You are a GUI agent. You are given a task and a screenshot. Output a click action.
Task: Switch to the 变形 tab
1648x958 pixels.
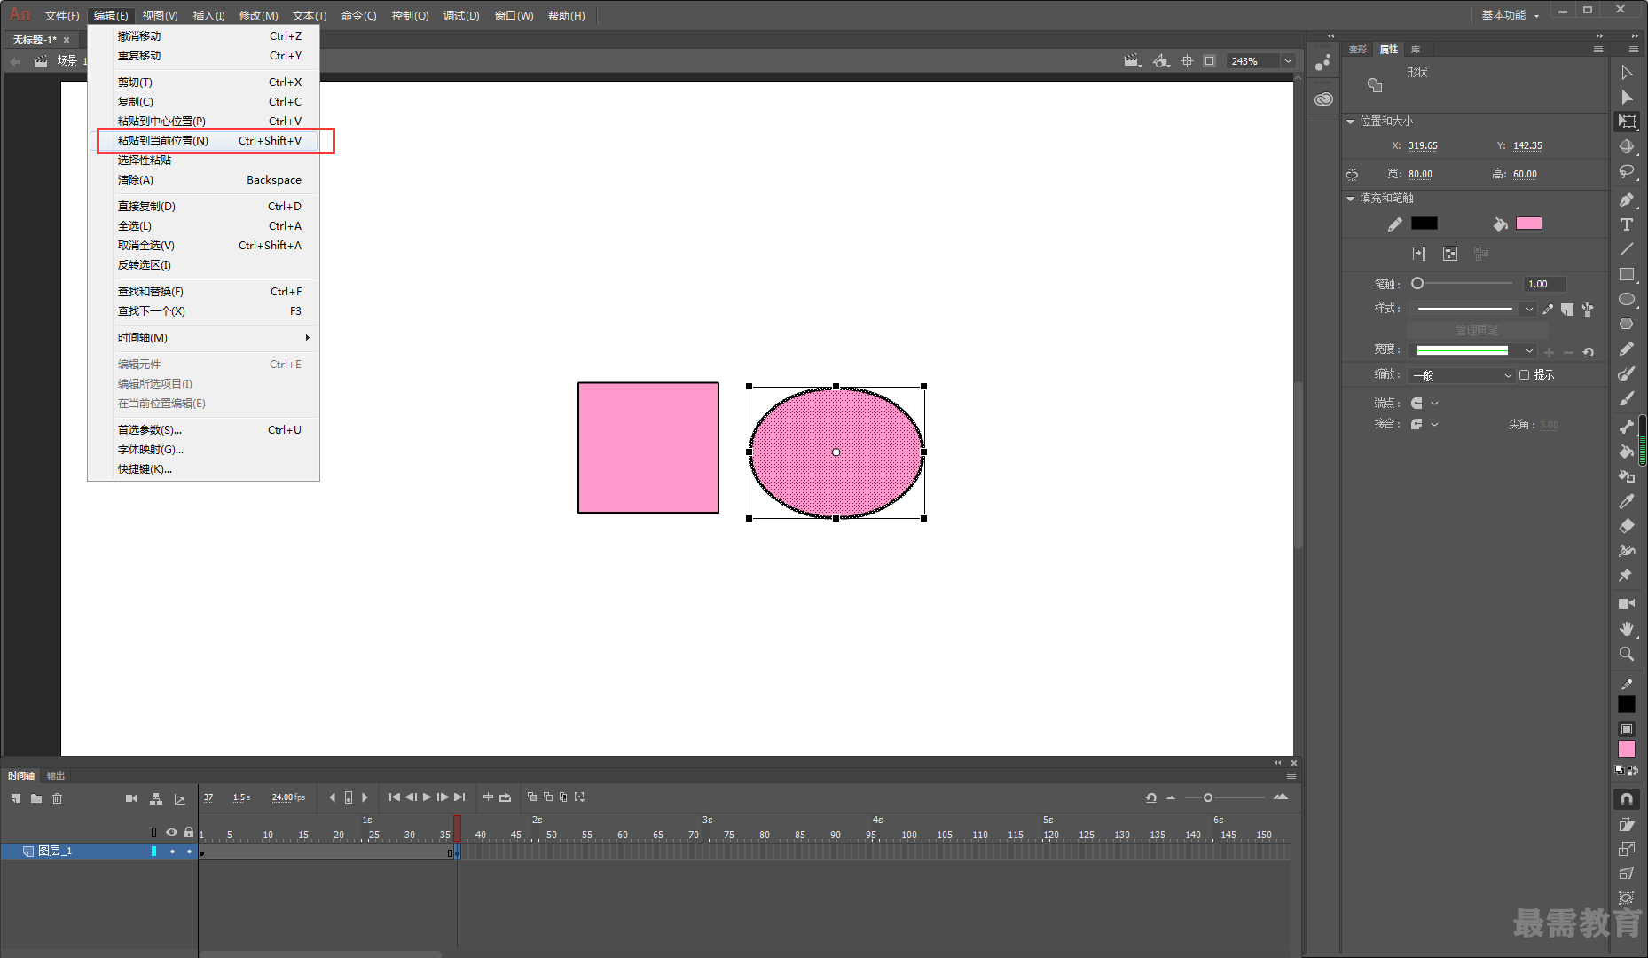pyautogui.click(x=1358, y=50)
